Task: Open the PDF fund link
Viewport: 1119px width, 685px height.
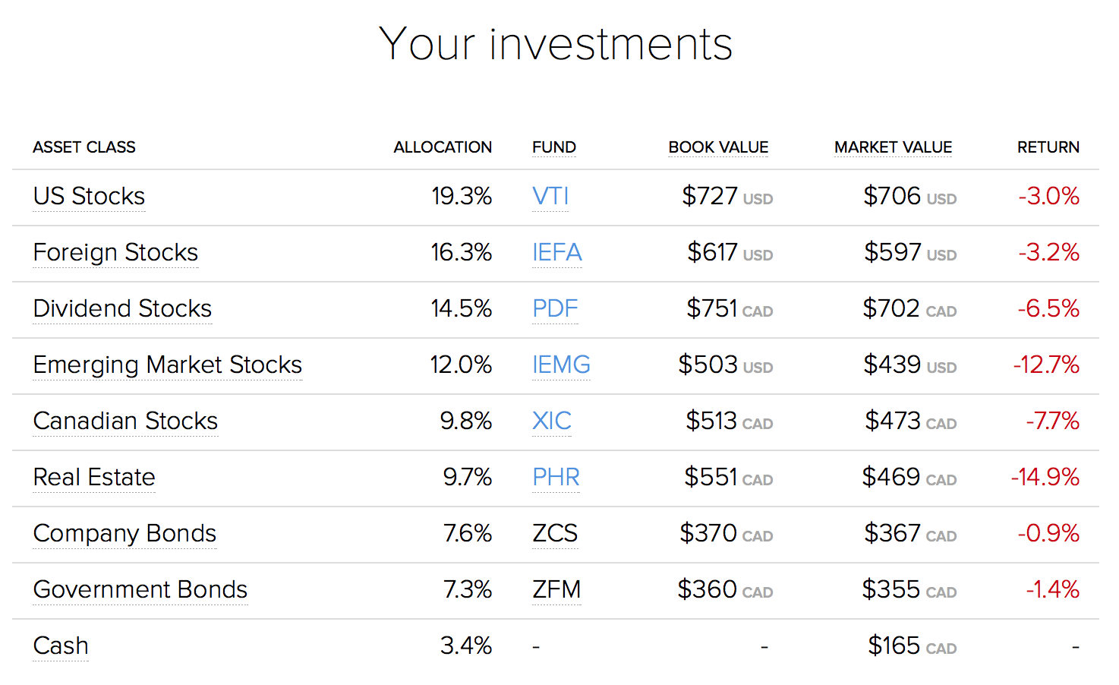Action: click(555, 308)
